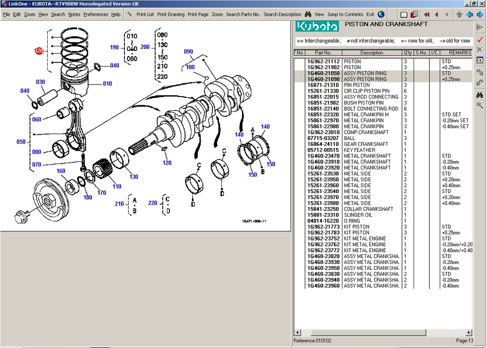
Task: Go back using blue left arrow
Action: tap(469, 15)
